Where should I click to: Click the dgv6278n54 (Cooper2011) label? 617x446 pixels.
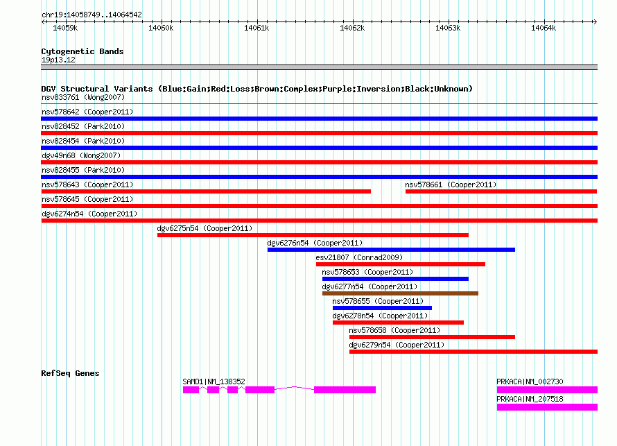point(380,316)
